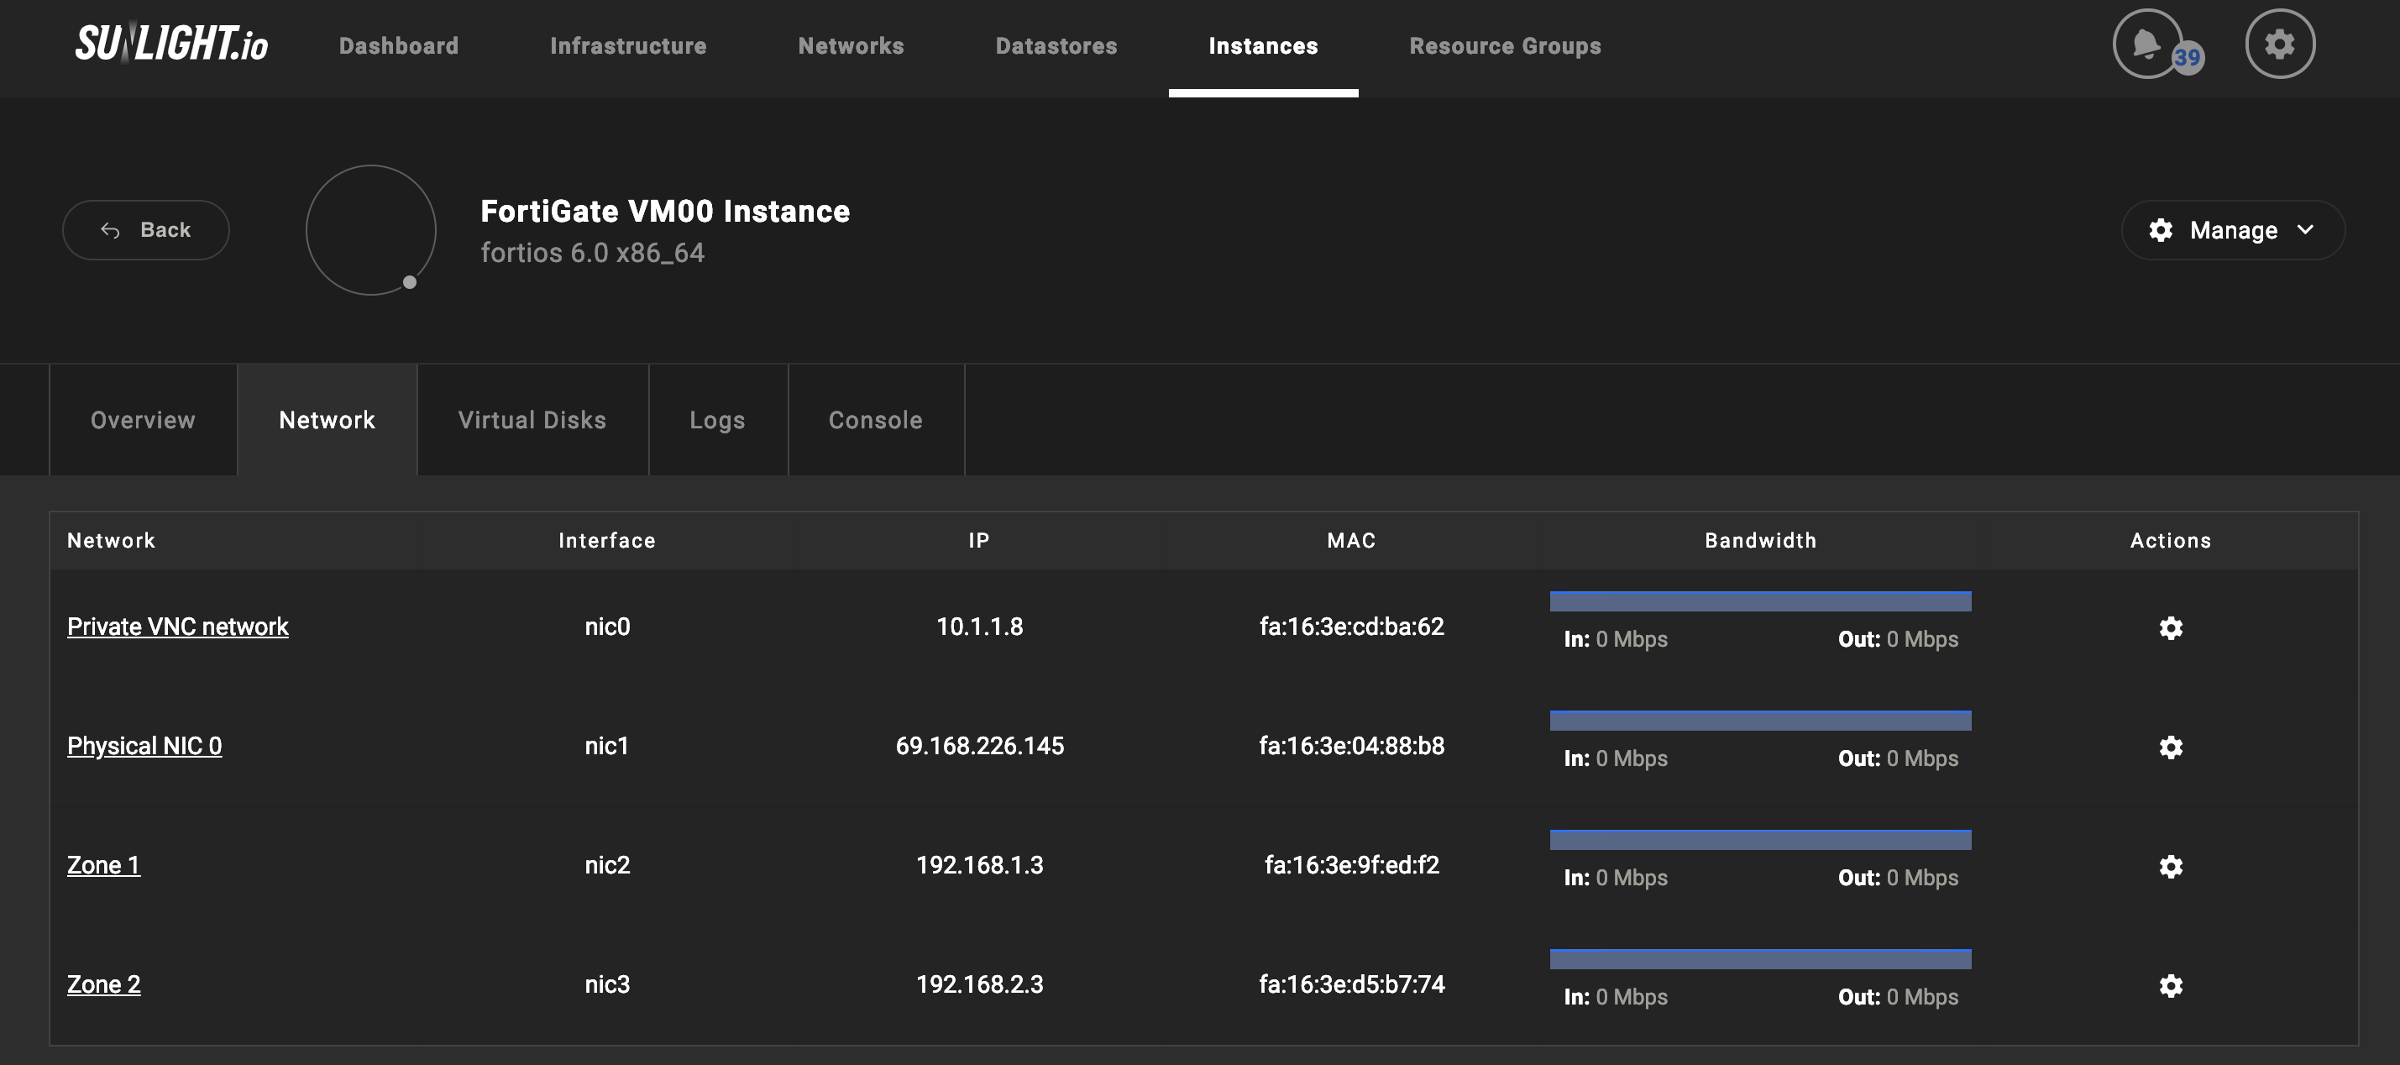2400x1065 pixels.
Task: Select the Instances menu
Action: click(x=1263, y=45)
